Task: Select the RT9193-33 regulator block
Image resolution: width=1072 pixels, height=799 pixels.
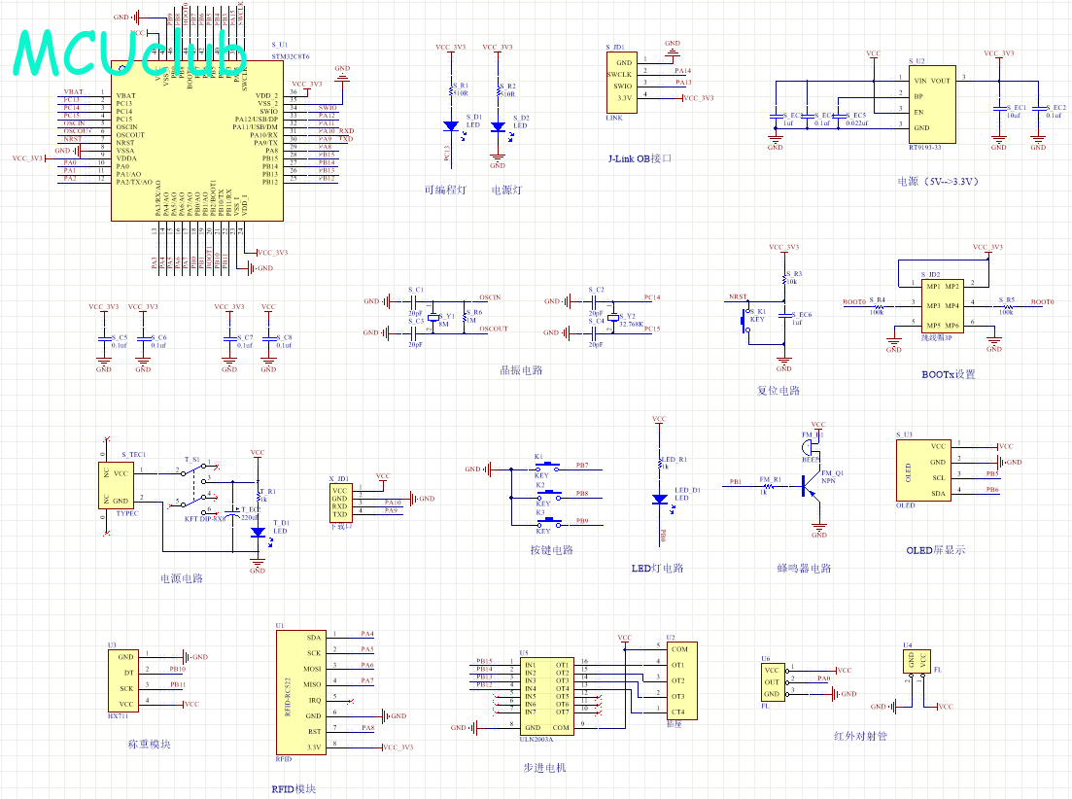Action: pos(932,104)
